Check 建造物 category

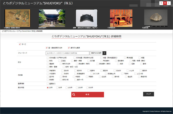click(x=48, y=64)
